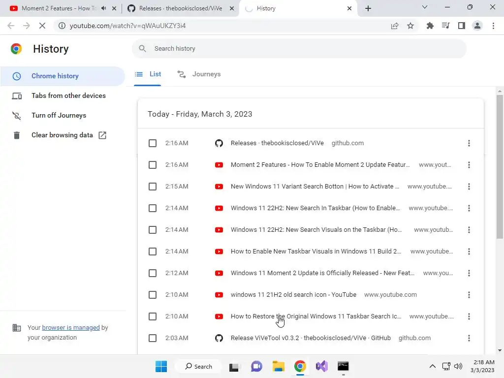Check the 2:12 AM Moment 2 Update entry
The image size is (504, 378).
coord(153,273)
